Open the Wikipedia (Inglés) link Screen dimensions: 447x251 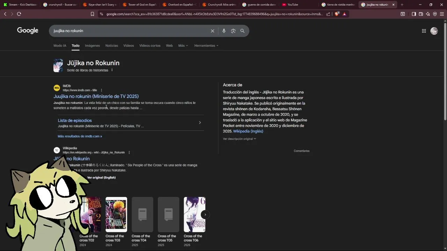[x=248, y=131]
